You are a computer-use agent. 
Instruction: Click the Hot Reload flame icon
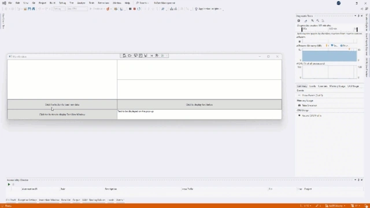[x=108, y=9]
